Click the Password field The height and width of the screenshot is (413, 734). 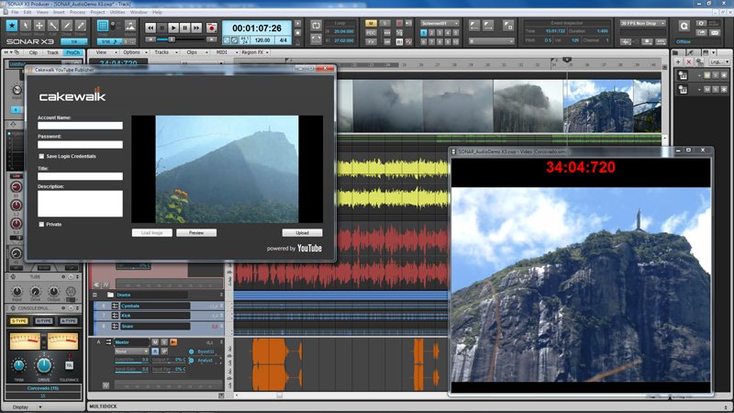tap(80, 145)
